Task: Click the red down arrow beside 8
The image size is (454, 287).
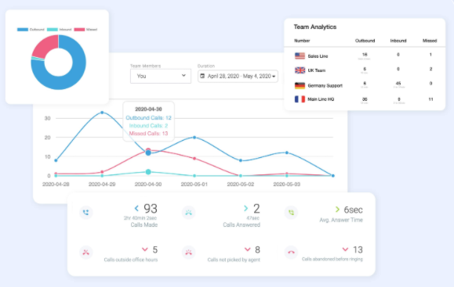Action: [247, 249]
